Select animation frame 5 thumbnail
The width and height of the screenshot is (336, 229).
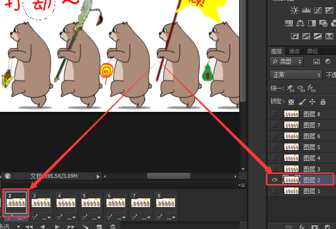(x=91, y=203)
